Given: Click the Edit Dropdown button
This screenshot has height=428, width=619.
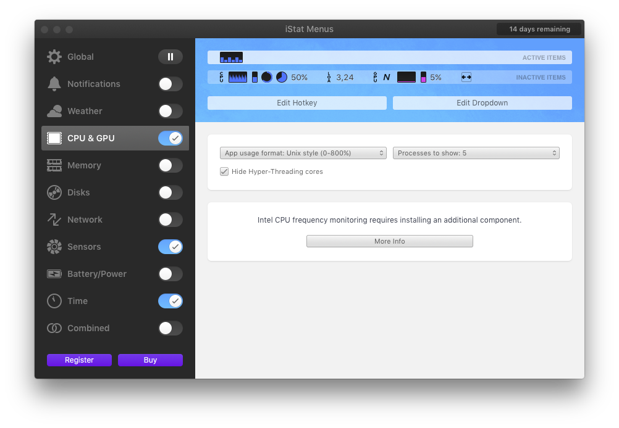Looking at the screenshot, I should point(482,103).
